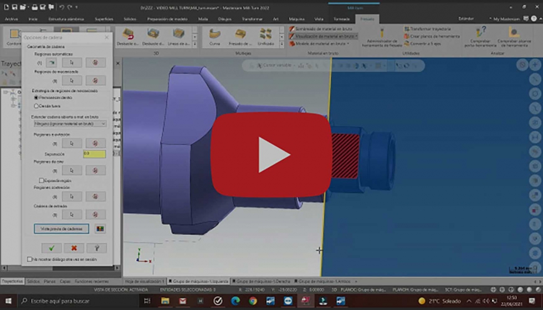Cancel the dialog with the red X icon

point(74,248)
